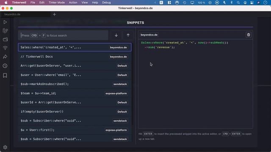Open the folder icon in sidebar
Viewport: 271px width, 152px height.
5,39
